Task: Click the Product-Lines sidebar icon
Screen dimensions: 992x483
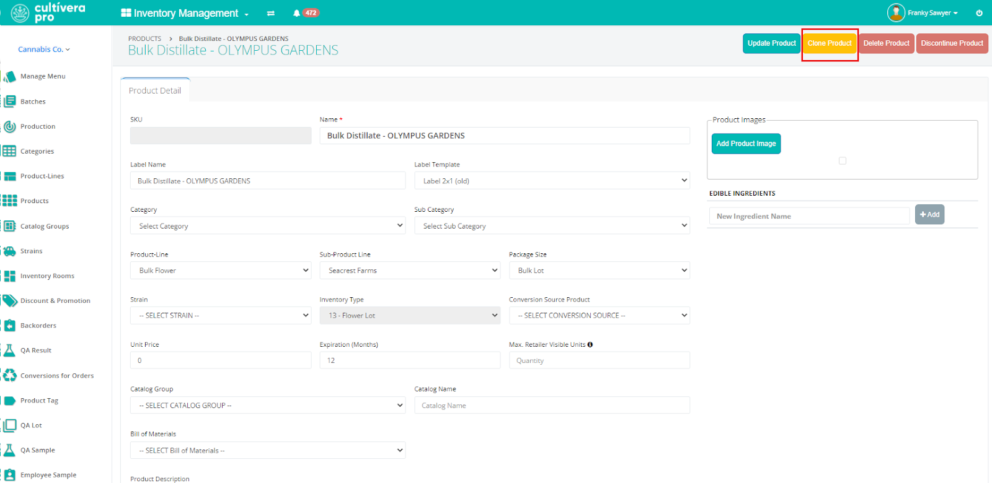Action: (9, 176)
